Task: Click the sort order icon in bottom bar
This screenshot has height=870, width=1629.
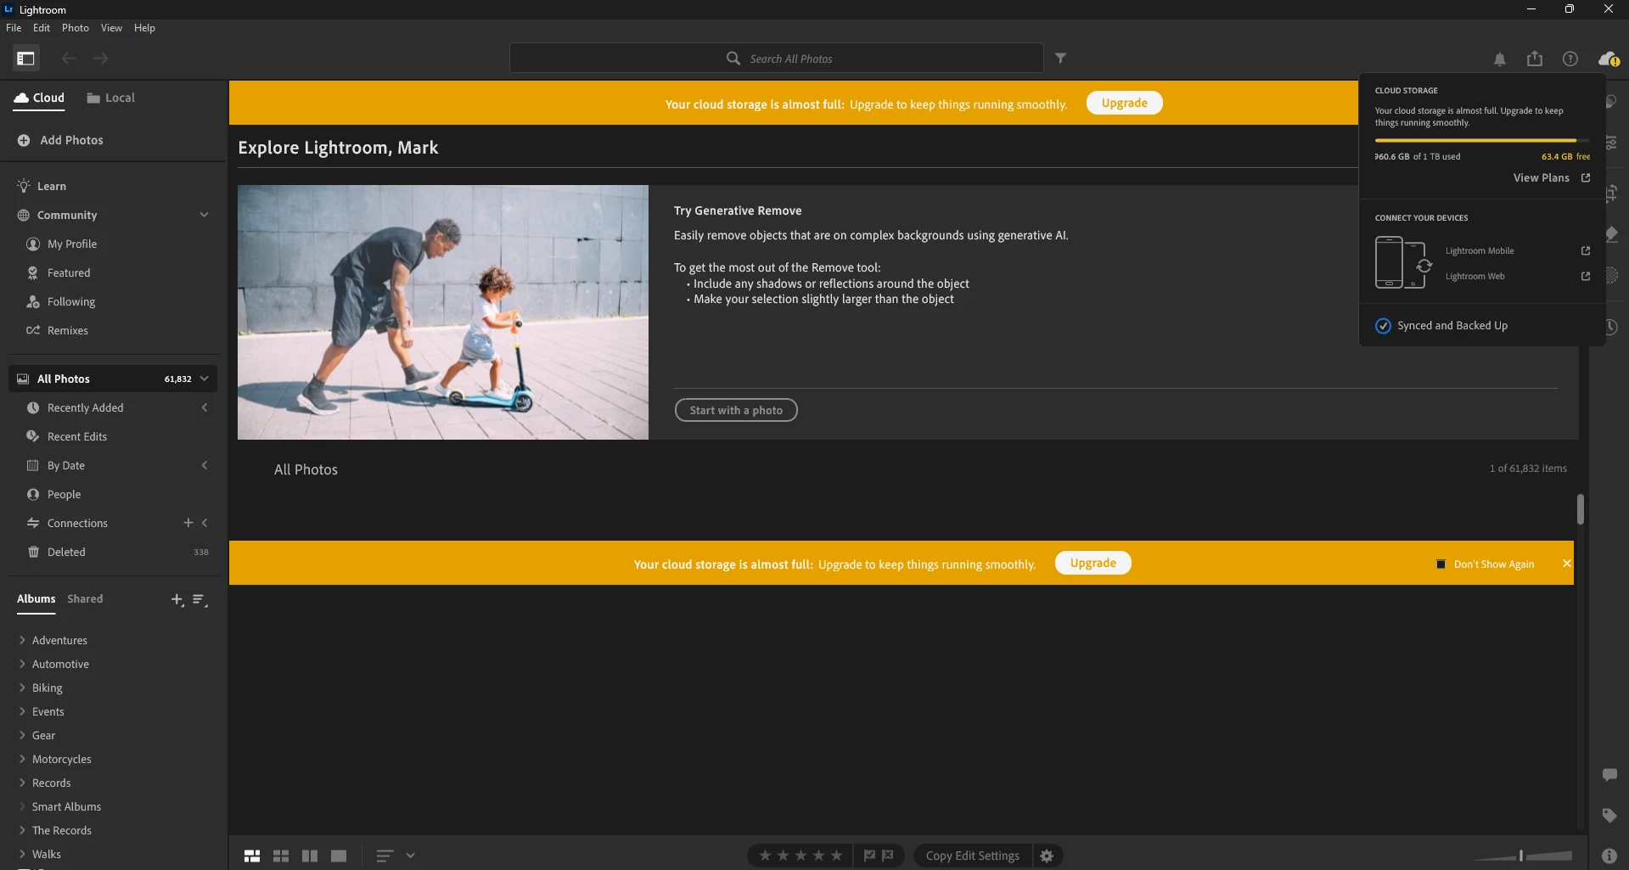Action: click(385, 856)
